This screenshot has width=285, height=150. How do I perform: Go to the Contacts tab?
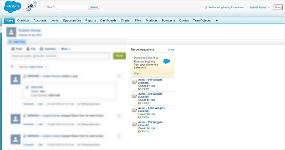point(23,21)
